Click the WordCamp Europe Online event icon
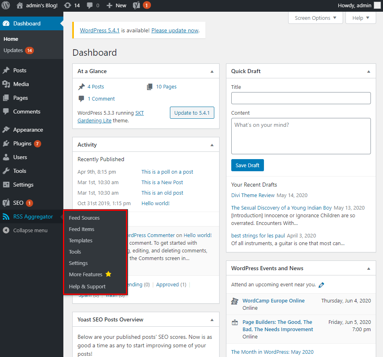The width and height of the screenshot is (383, 357). click(235, 301)
